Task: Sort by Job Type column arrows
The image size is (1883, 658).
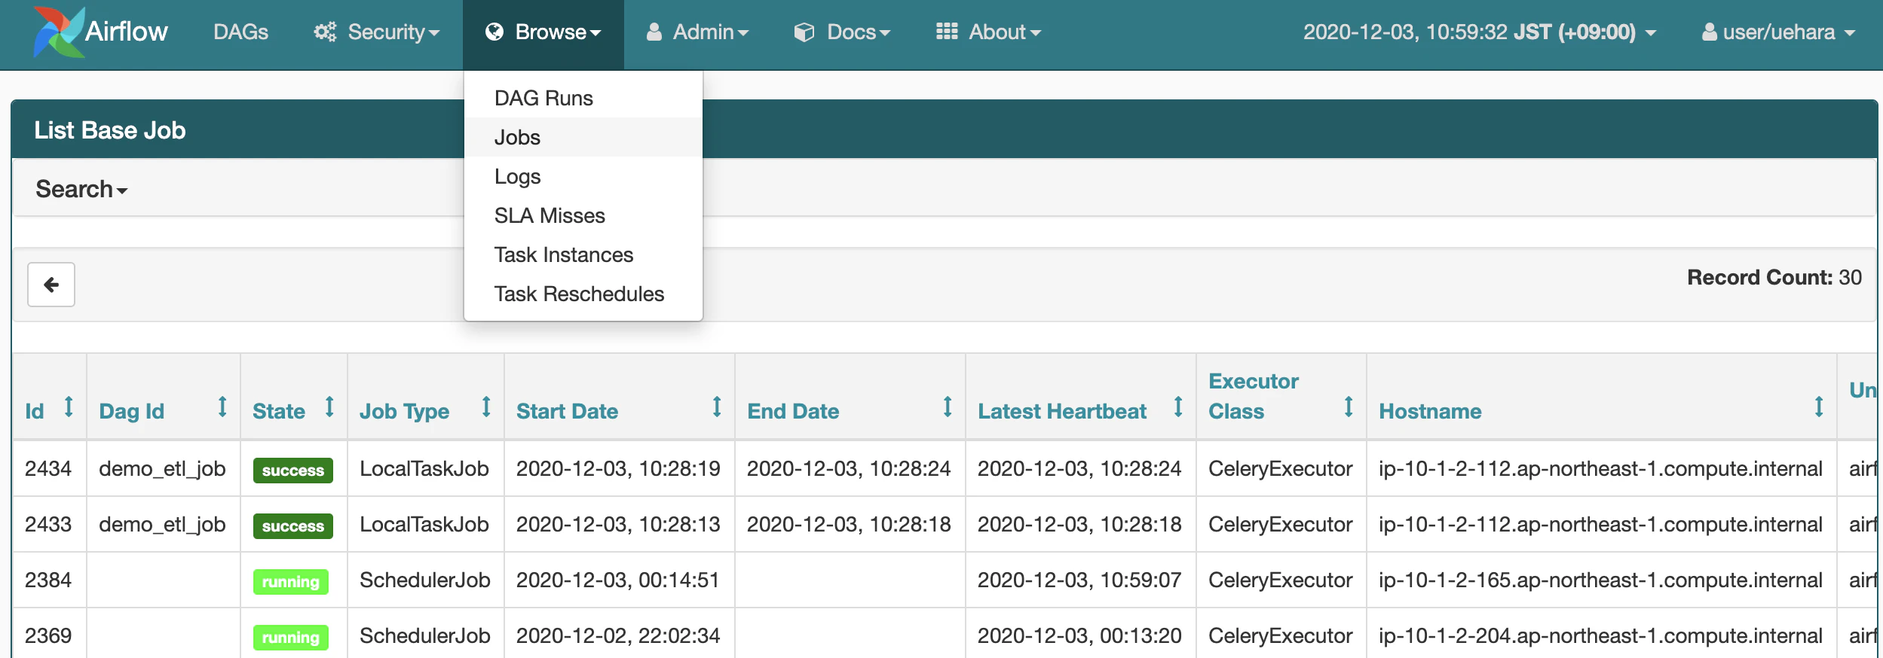Action: pyautogui.click(x=486, y=407)
